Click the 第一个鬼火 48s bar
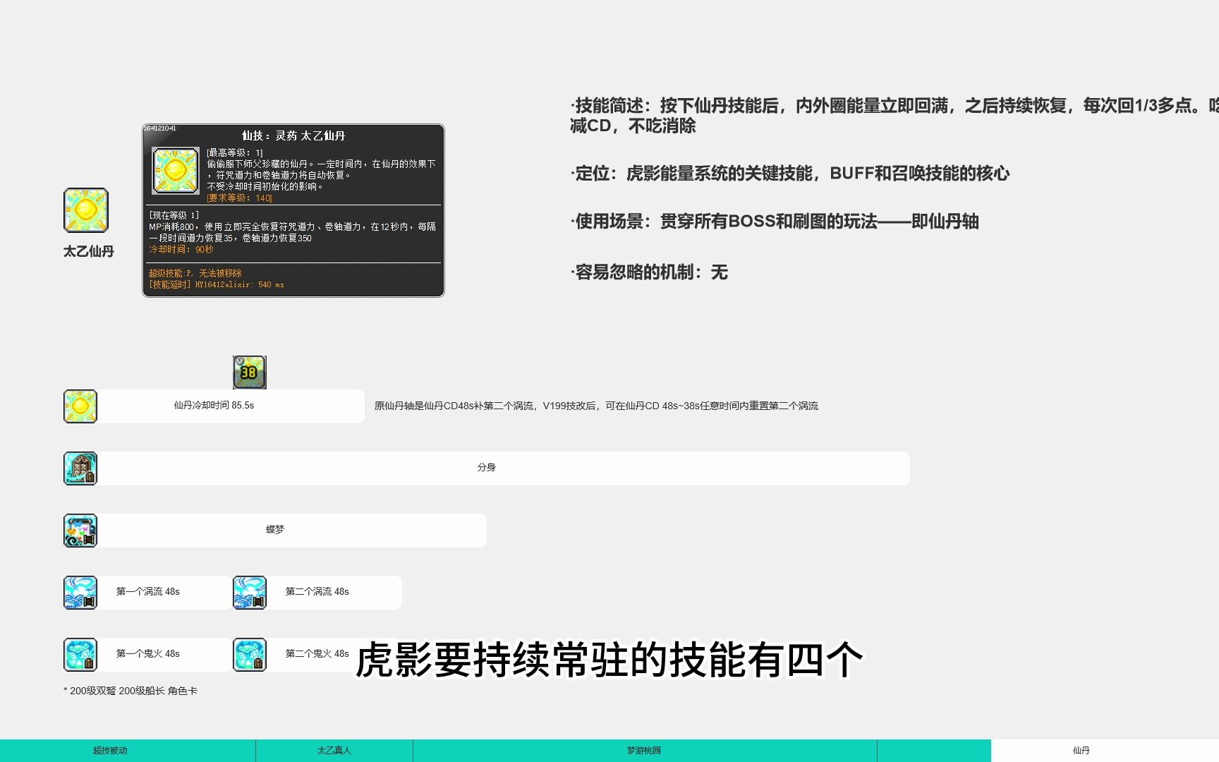The image size is (1219, 762). coord(165,655)
